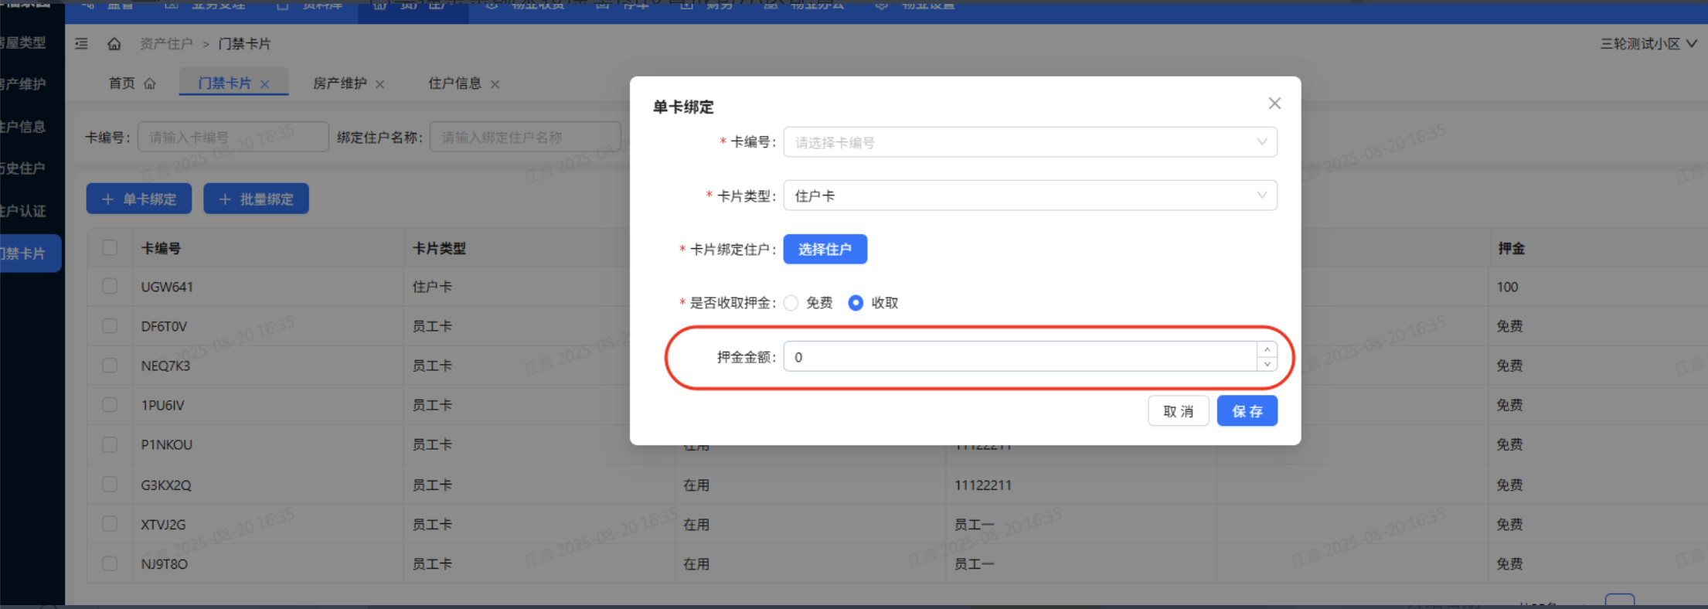Image resolution: width=1708 pixels, height=609 pixels.
Task: Click 保存 to save the binding
Action: coord(1247,411)
